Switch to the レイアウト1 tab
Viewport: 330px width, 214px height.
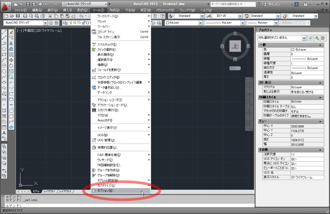click(x=49, y=191)
